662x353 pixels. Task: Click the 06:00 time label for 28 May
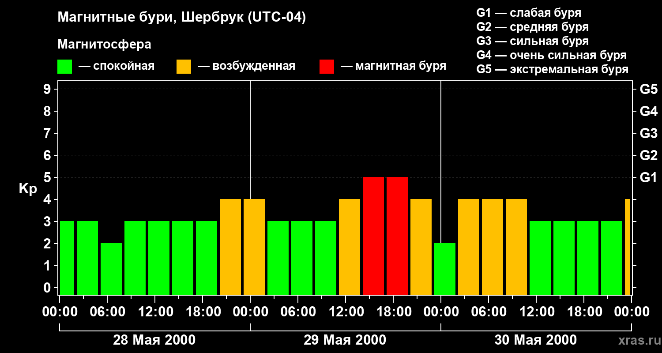[x=107, y=312]
